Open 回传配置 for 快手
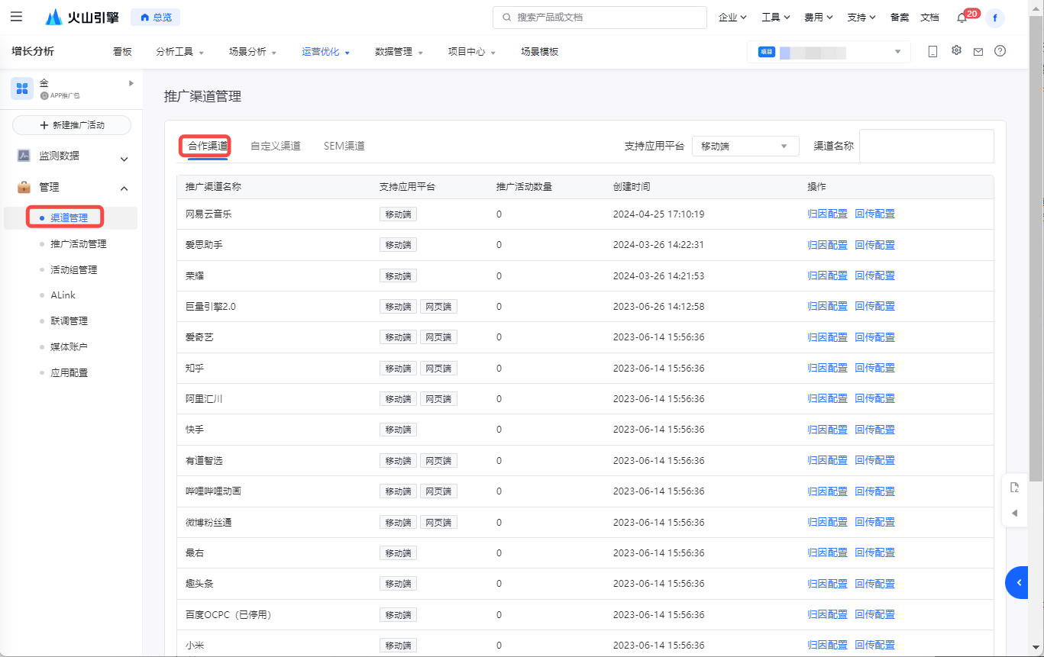 [874, 430]
